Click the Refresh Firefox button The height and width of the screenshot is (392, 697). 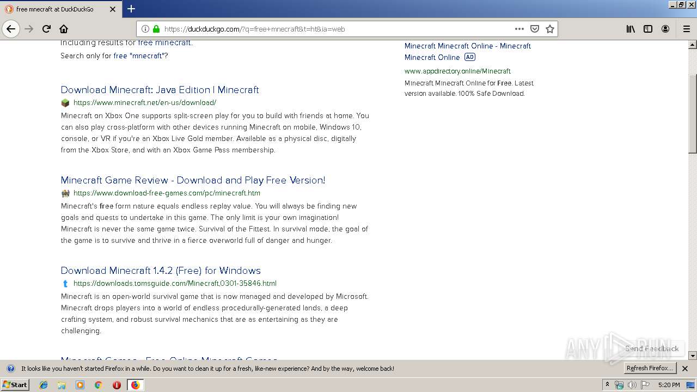coord(650,368)
